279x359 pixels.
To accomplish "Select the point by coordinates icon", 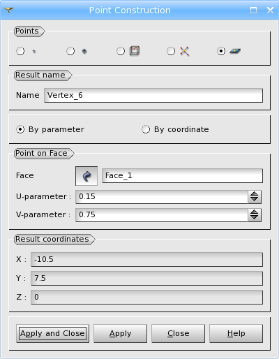I will click(x=34, y=51).
